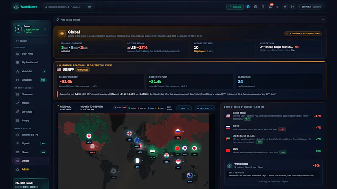Click the EU flag marker on map
337x189 pixels.
(x=136, y=140)
